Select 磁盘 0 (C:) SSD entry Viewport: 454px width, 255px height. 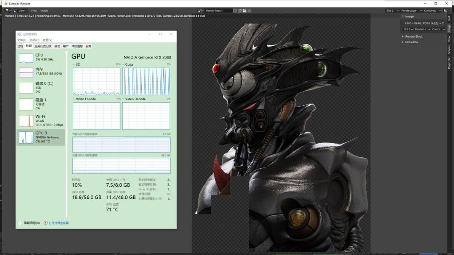(x=41, y=87)
